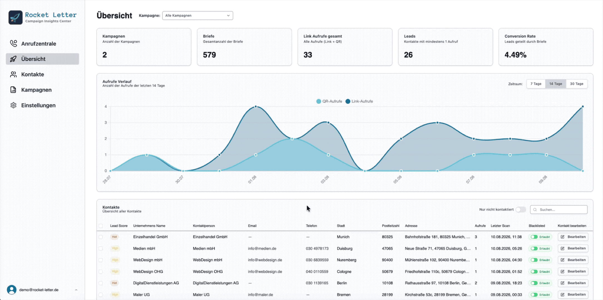This screenshot has width=603, height=300.
Task: Open Kontakte via people icon
Action: [13, 74]
